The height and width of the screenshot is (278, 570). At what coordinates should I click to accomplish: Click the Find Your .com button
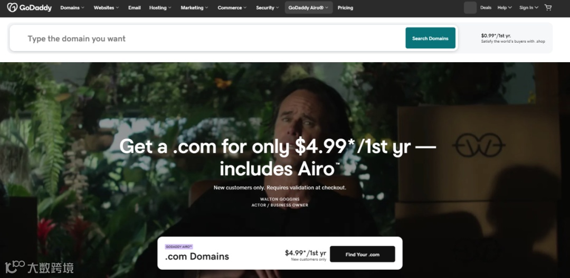click(x=363, y=254)
